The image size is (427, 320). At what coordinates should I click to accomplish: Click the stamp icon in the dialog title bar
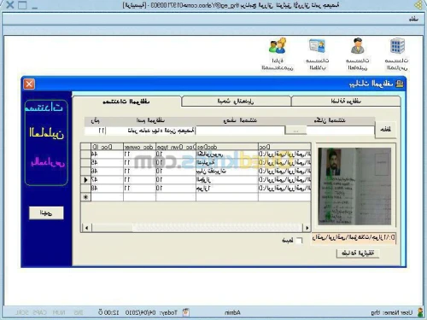[400, 84]
